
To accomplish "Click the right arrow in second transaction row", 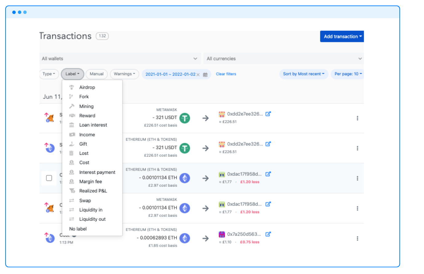I will (205, 148).
